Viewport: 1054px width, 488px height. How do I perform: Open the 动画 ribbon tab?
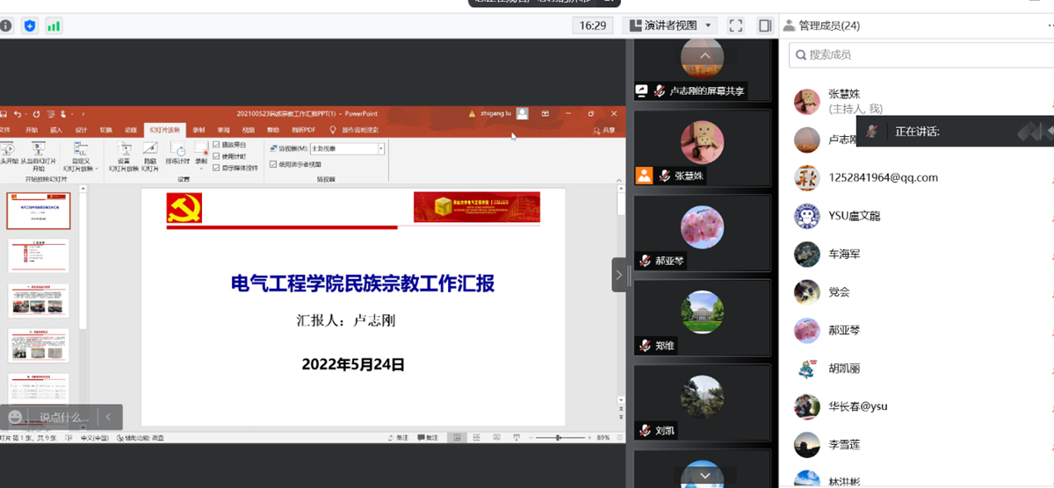tap(130, 130)
